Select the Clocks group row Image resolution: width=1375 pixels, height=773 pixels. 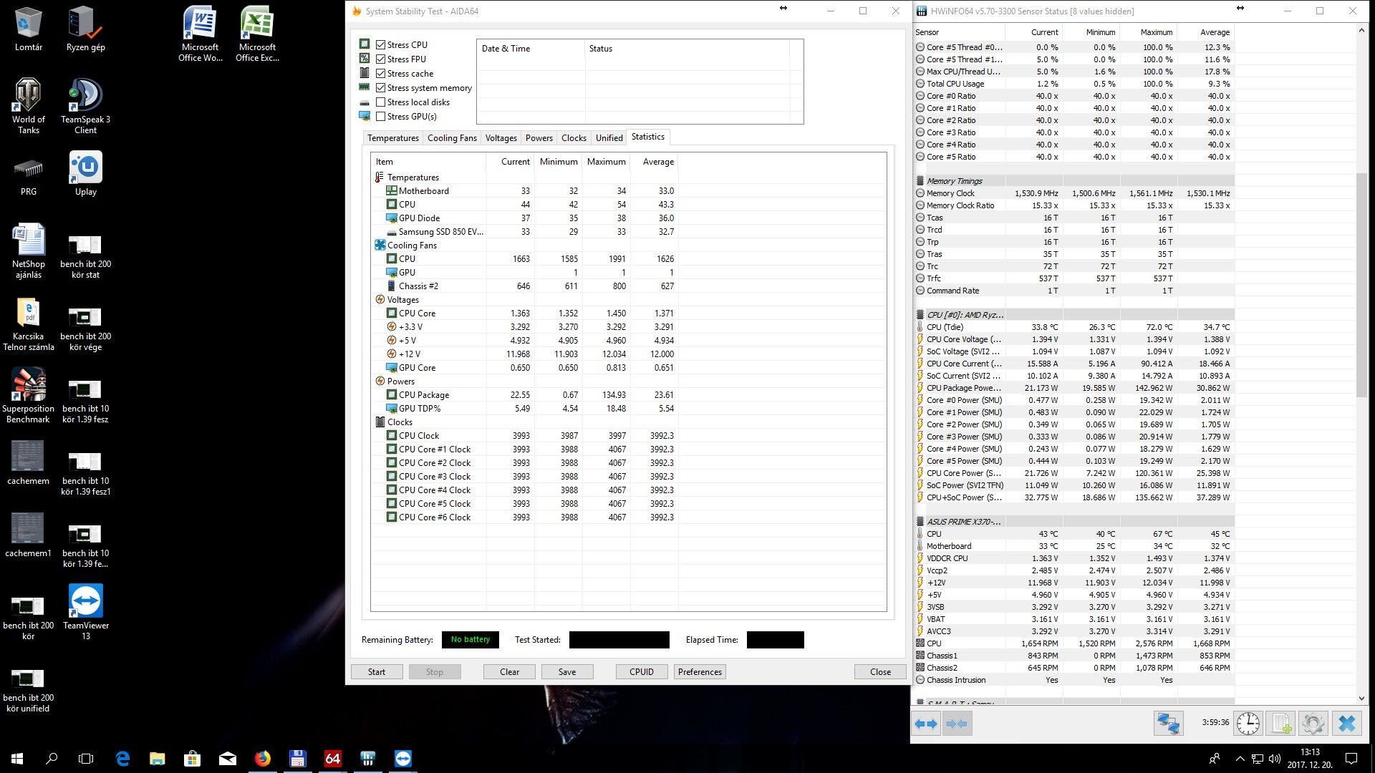click(x=400, y=422)
